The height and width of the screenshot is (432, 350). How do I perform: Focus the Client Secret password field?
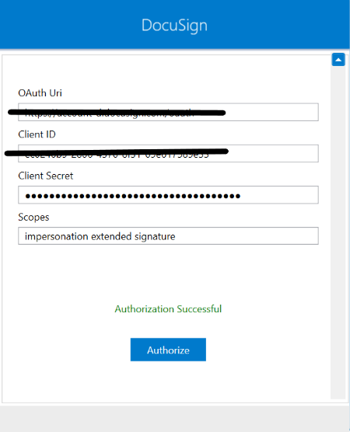point(168,195)
